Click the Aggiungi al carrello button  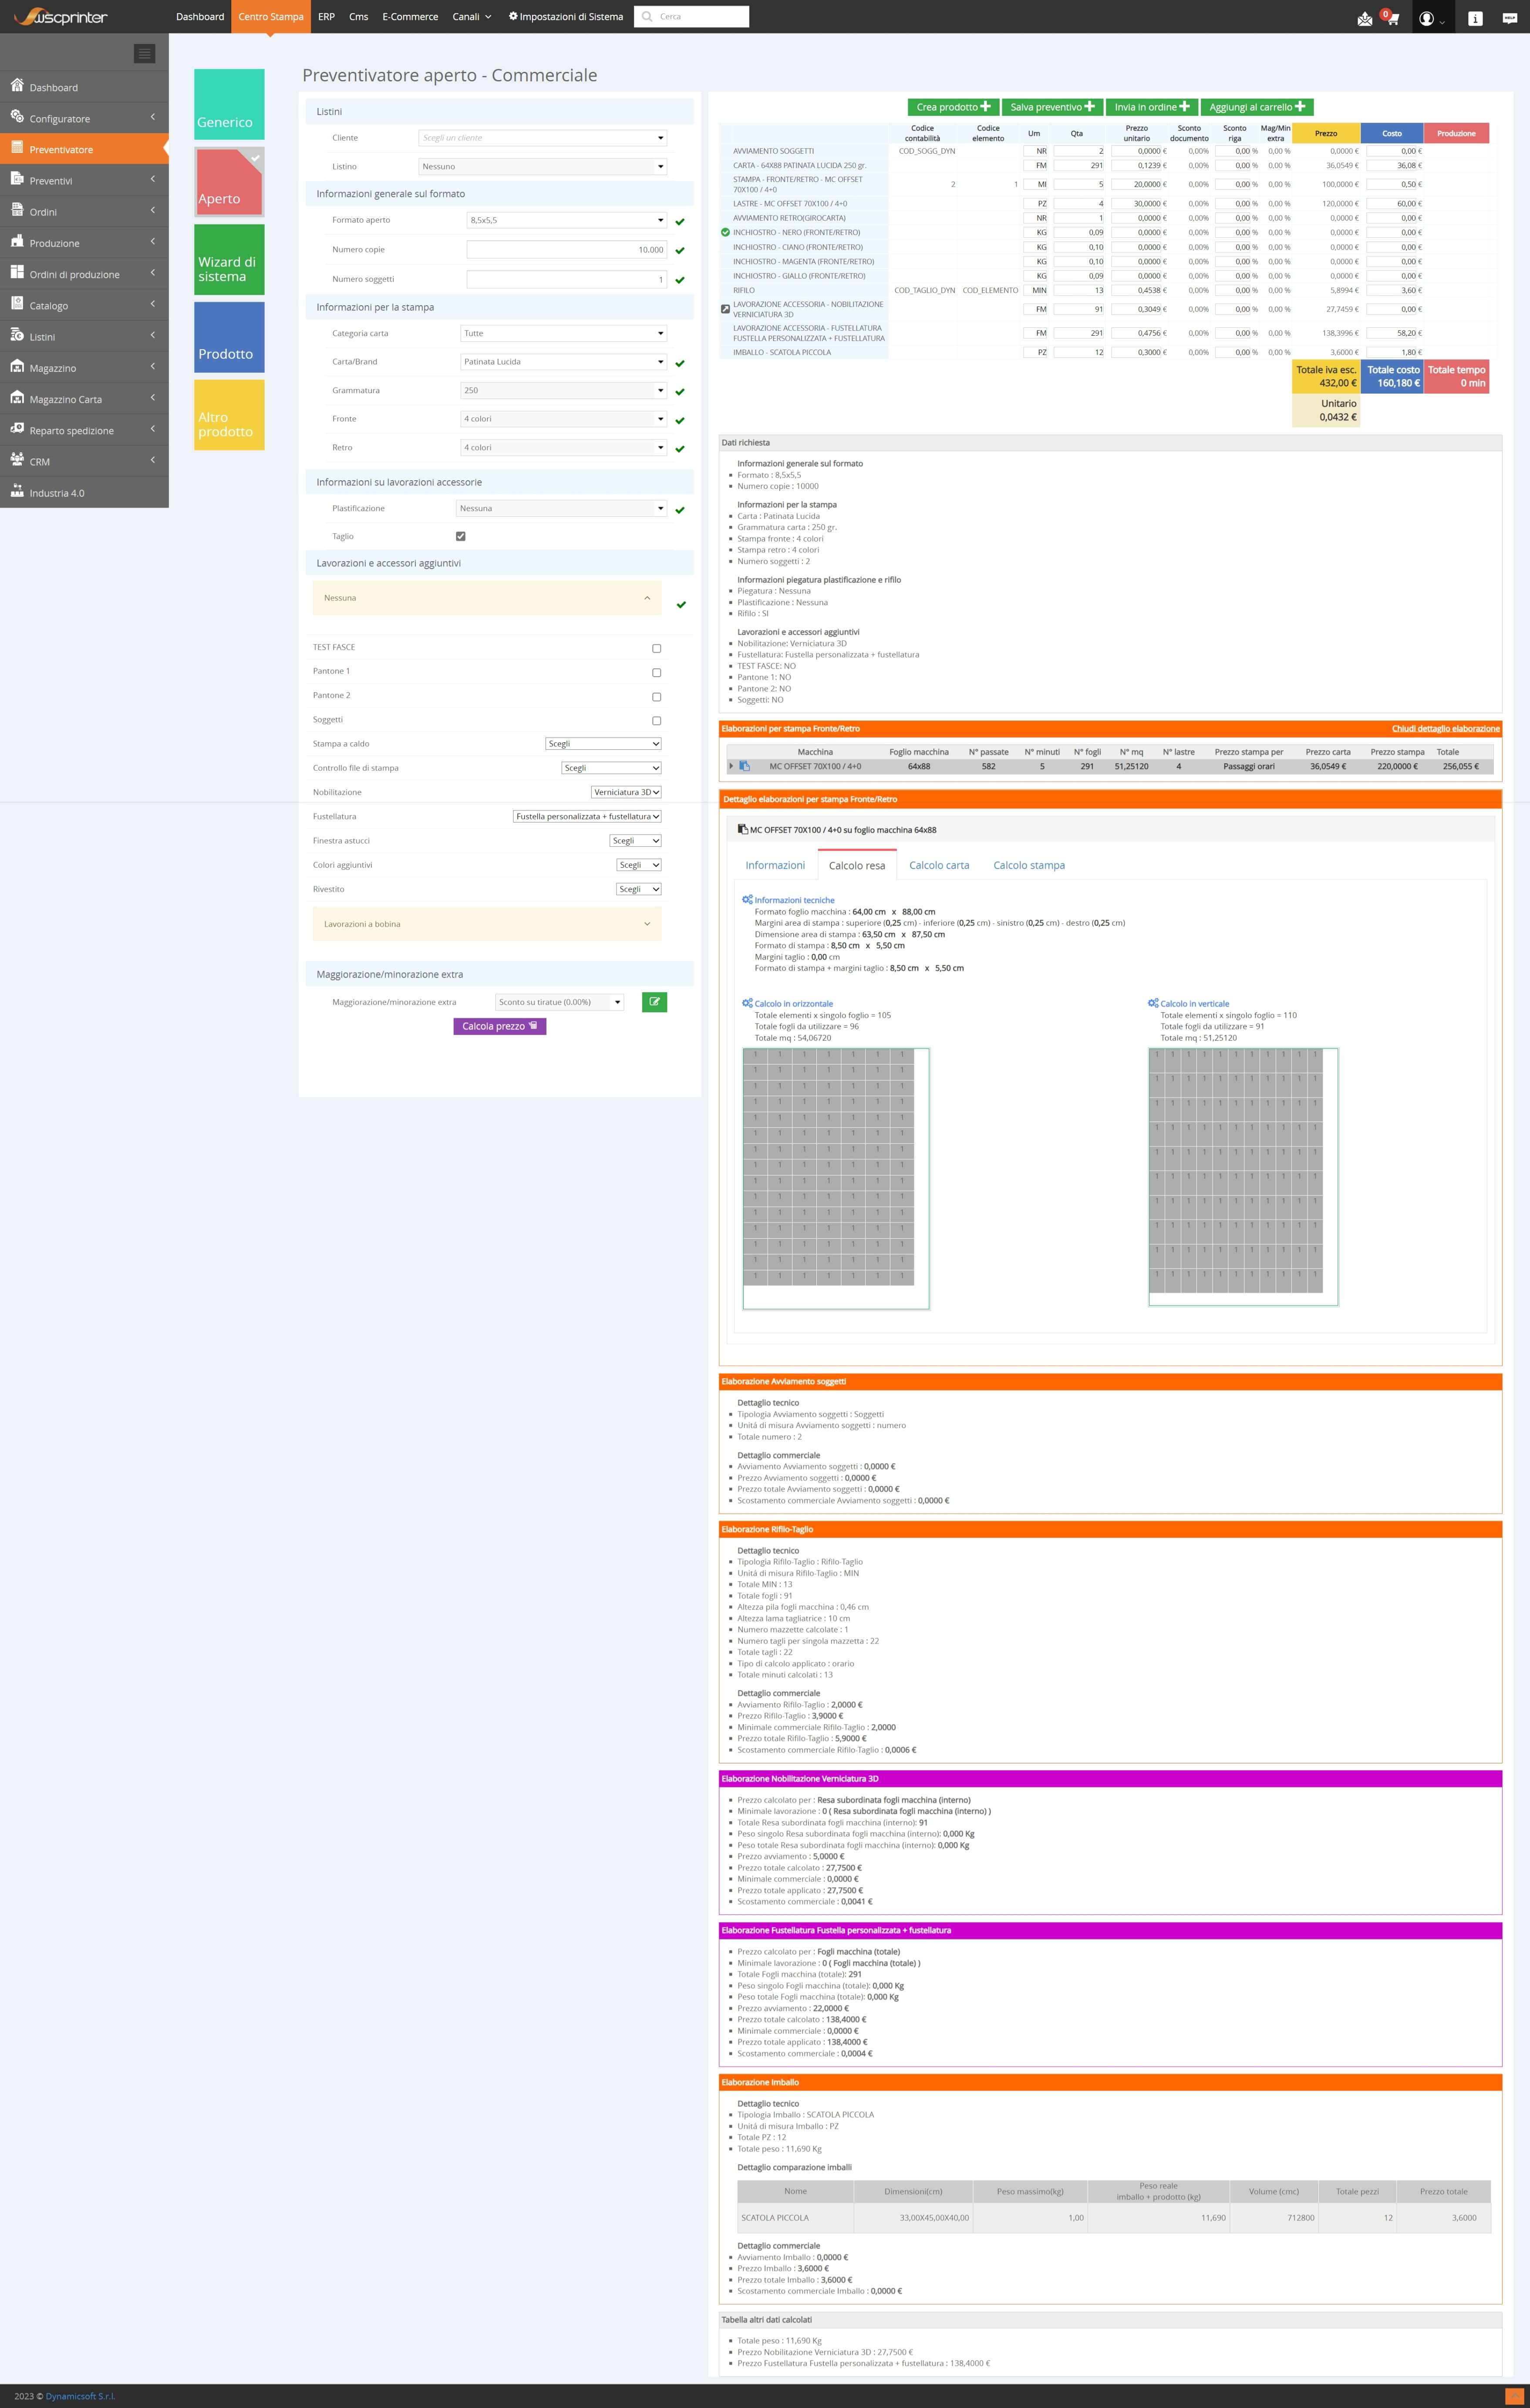tap(1257, 107)
